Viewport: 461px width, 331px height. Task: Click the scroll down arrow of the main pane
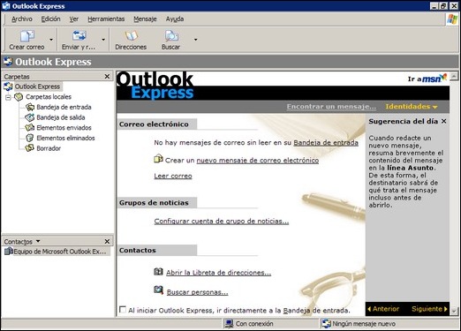(x=454, y=311)
